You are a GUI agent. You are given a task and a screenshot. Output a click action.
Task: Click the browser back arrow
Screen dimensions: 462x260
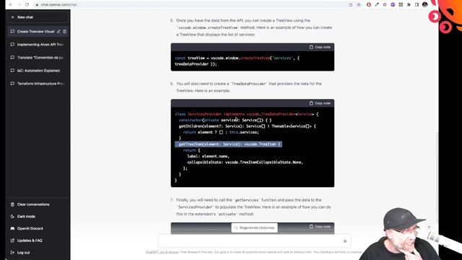coord(11,5)
